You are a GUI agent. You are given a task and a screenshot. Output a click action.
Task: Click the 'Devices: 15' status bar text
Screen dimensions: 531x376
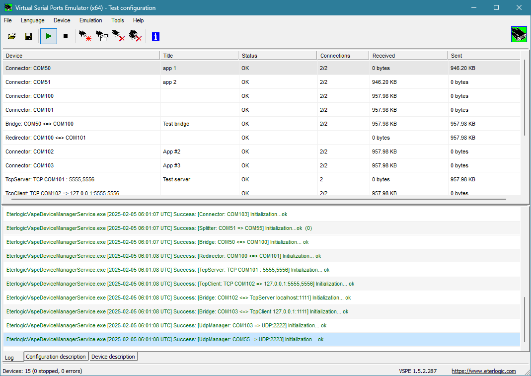(x=42, y=371)
